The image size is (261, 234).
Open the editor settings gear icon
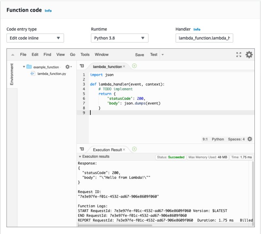click(249, 55)
